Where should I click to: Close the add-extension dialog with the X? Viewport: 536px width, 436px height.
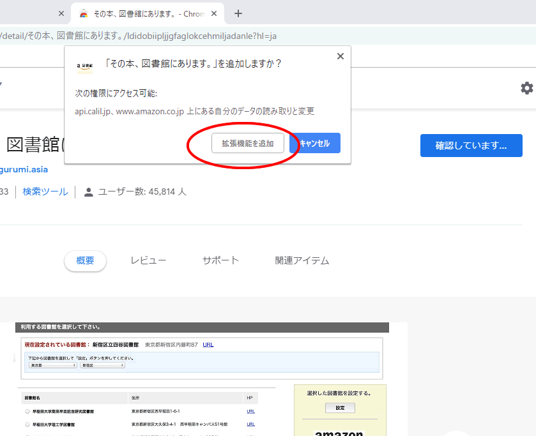pyautogui.click(x=340, y=56)
